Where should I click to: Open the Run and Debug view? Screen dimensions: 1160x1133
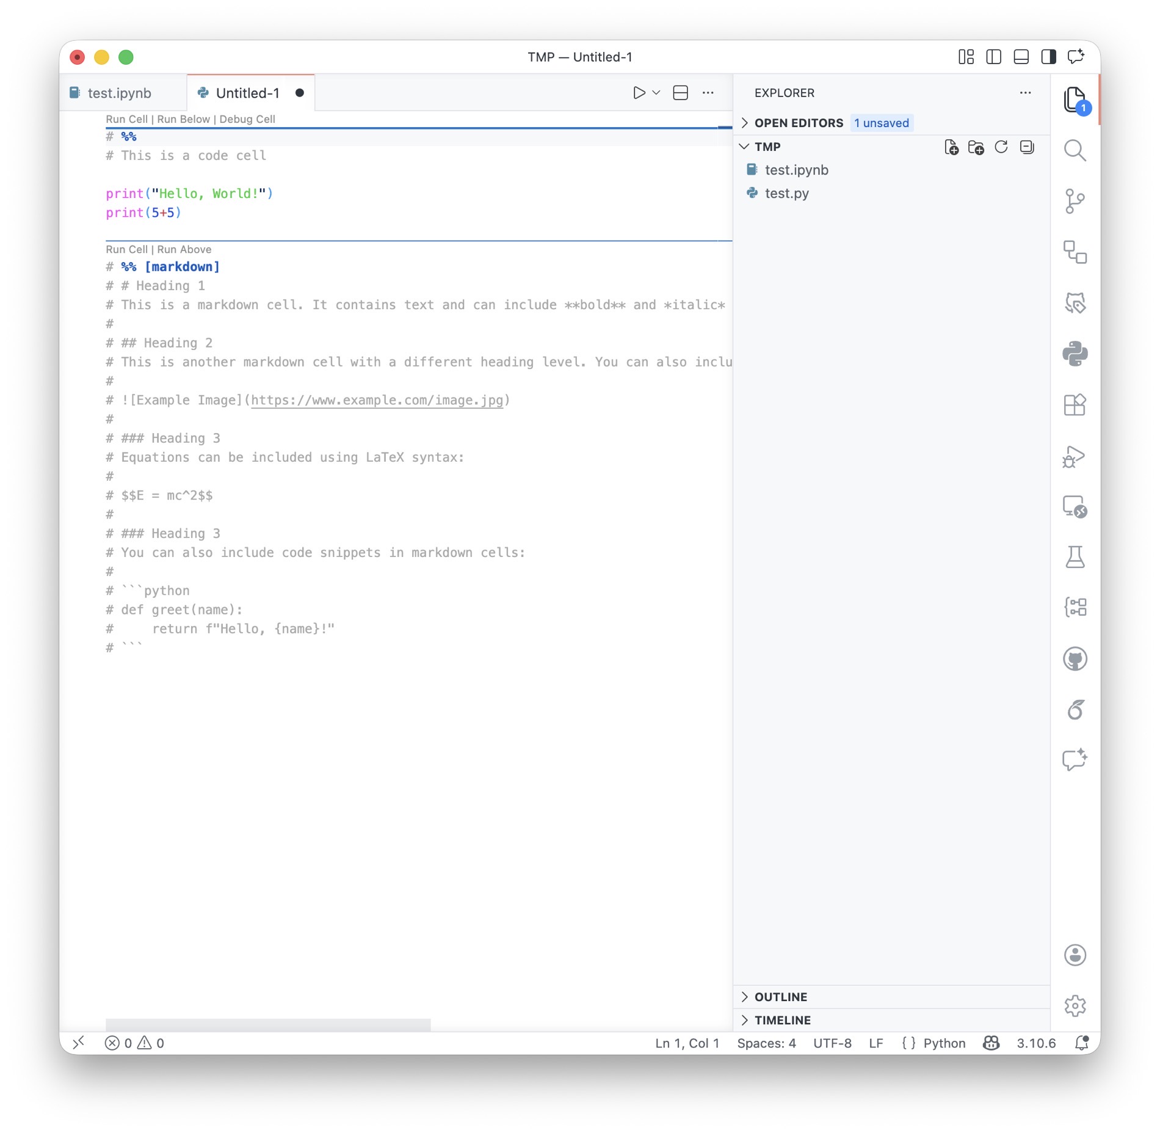(x=1075, y=456)
